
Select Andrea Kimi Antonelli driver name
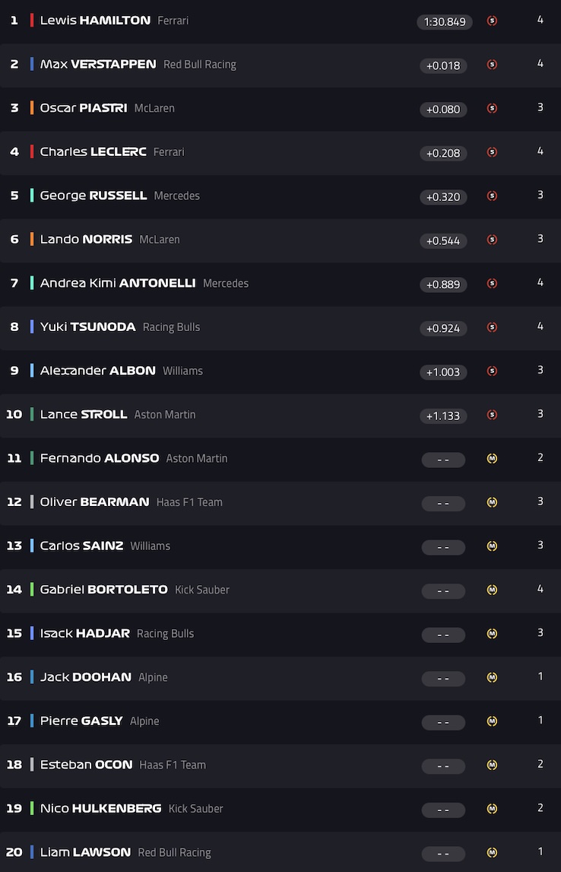118,283
